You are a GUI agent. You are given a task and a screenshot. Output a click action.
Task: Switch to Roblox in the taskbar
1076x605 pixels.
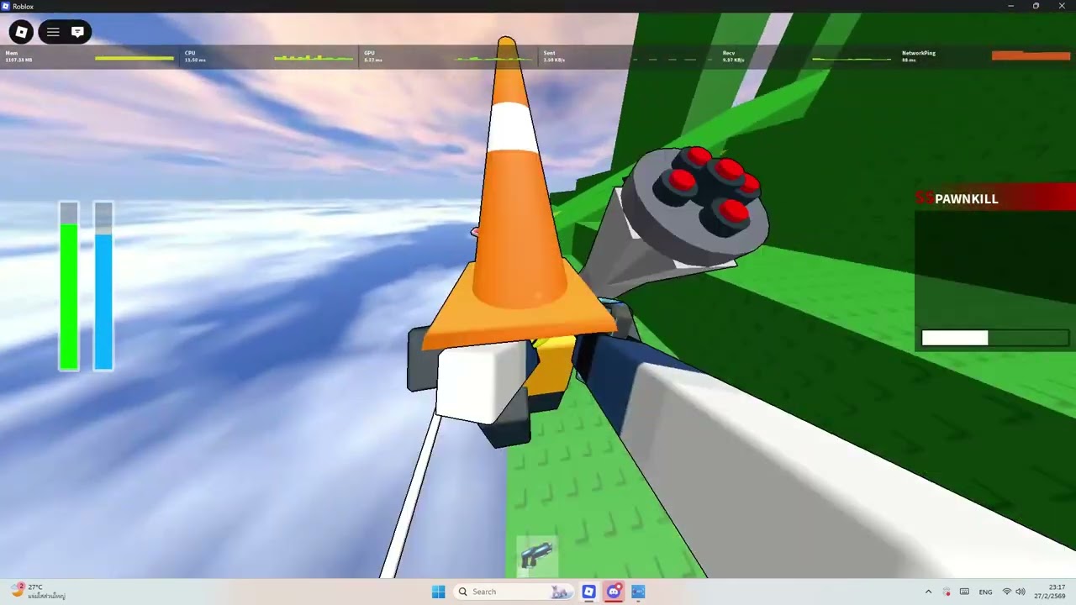(588, 592)
